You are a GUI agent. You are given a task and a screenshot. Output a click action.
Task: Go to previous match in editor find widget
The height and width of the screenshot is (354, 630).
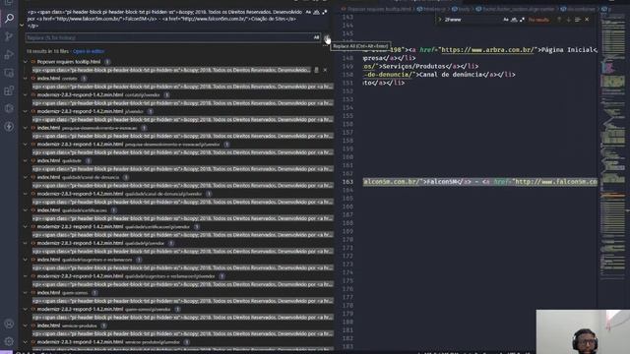559,20
